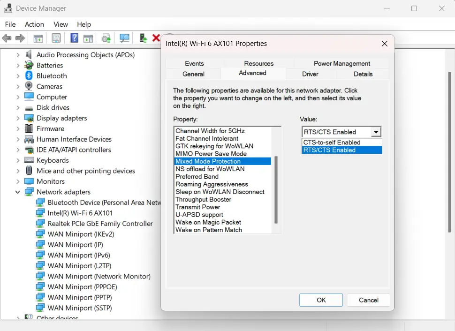Select Intel(R) Wi-Fi 6 AX101 in tree

(80, 213)
